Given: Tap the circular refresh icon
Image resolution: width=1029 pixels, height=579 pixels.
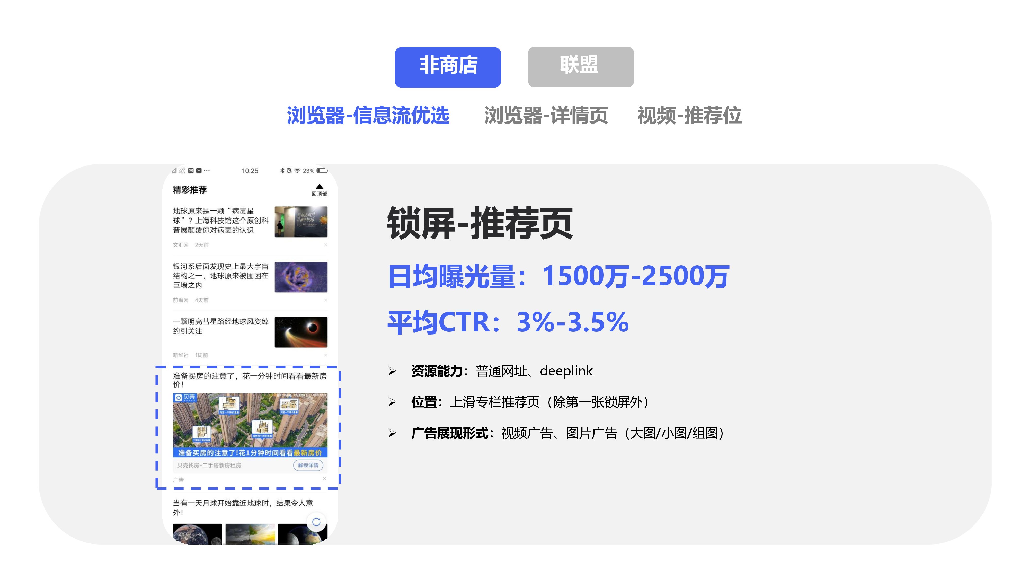Looking at the screenshot, I should point(316,522).
